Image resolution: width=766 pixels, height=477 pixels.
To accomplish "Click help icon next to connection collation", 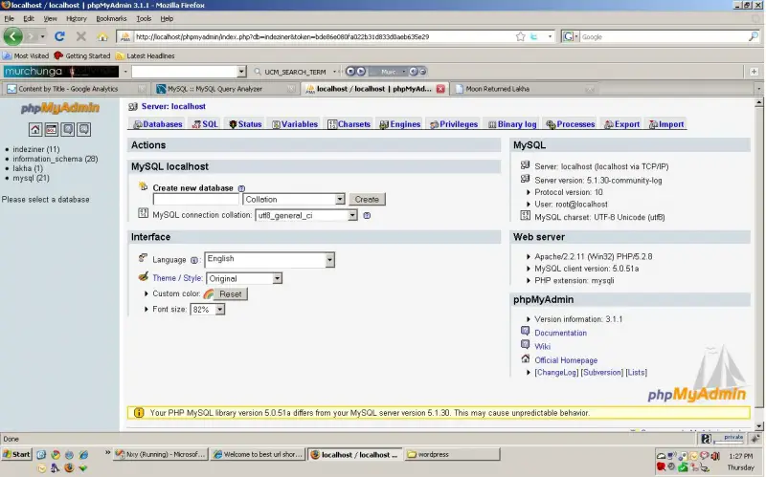I will [367, 216].
